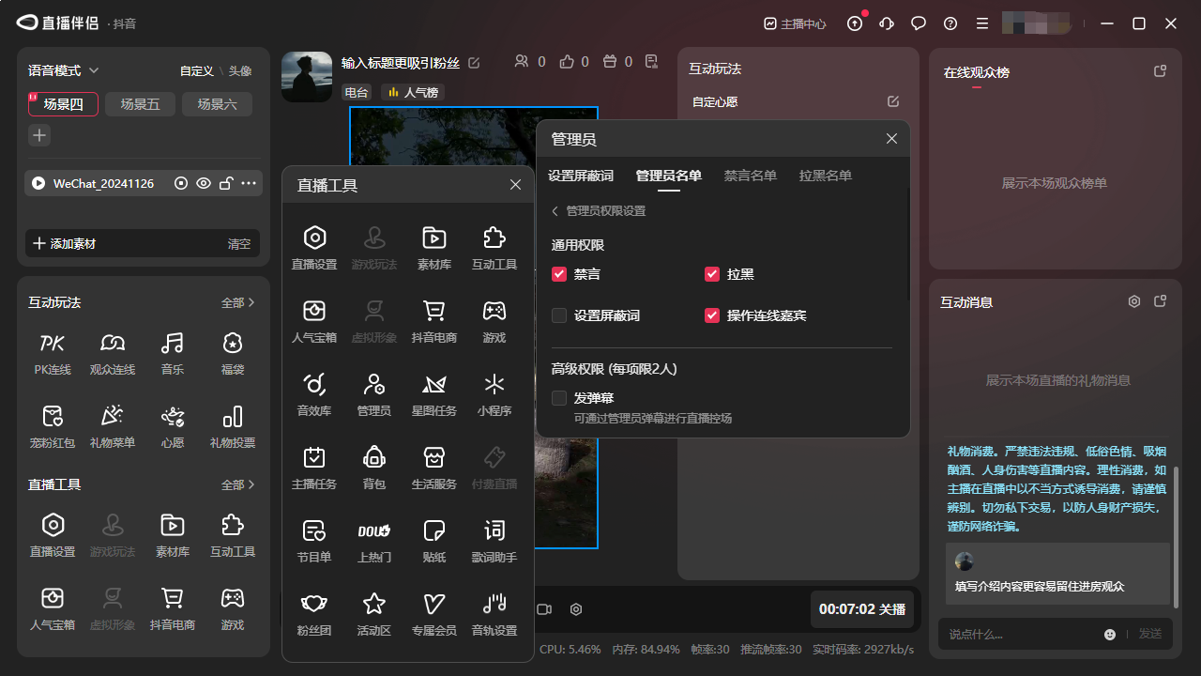The width and height of the screenshot is (1201, 676).
Task: Switch to 设置屏蔽词 tab in 管理员 dialog
Action: point(581,176)
